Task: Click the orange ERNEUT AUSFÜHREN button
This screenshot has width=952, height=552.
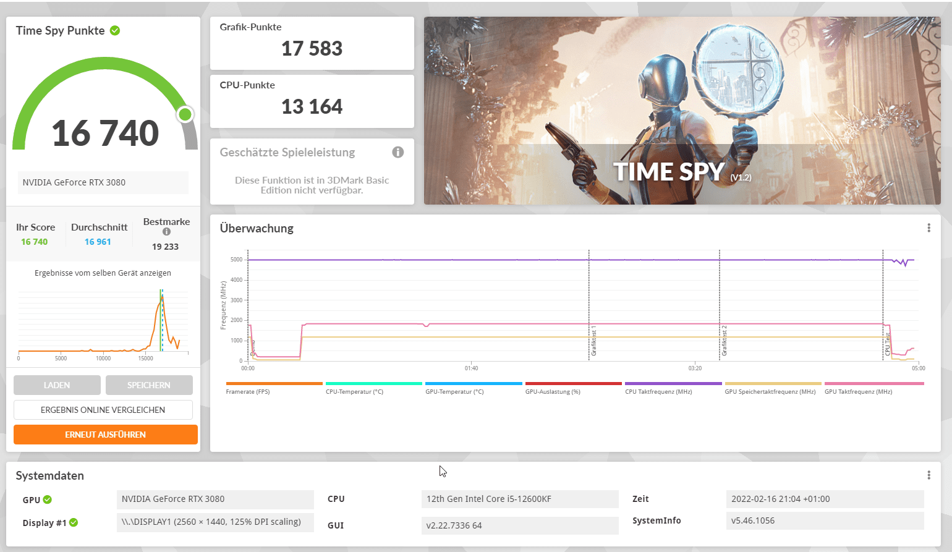Action: [x=106, y=435]
